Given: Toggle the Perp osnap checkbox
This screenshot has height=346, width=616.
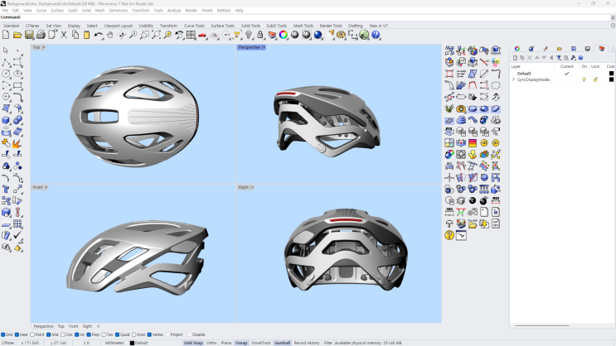Looking at the screenshot, I should point(89,334).
